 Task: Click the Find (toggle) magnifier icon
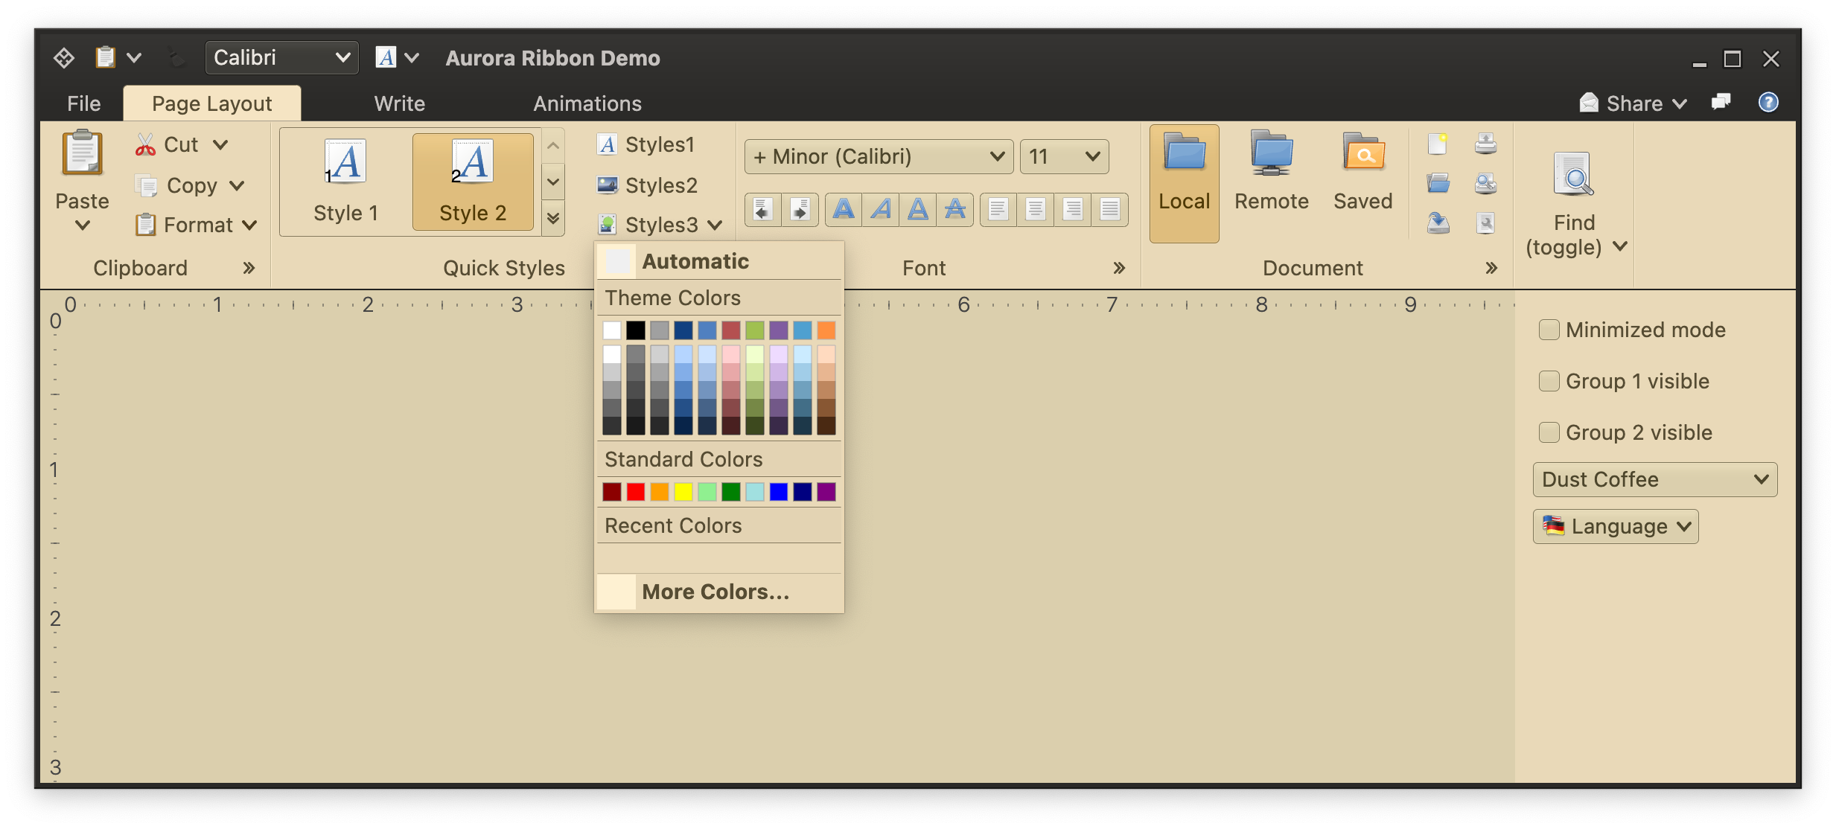1572,174
